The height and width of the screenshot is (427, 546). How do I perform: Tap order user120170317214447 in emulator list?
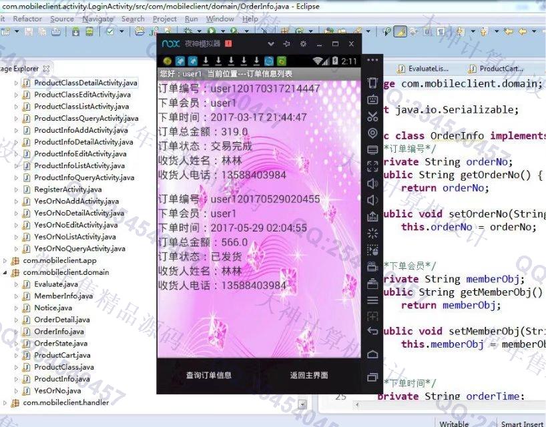point(259,131)
